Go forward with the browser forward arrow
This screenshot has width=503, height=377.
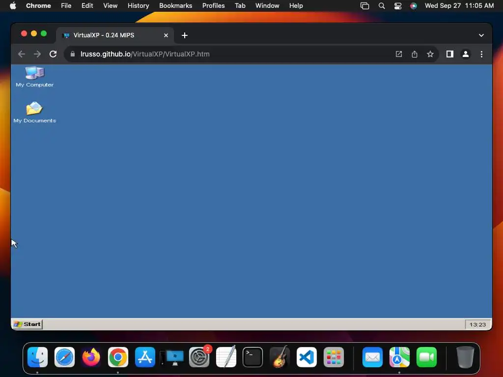point(37,54)
